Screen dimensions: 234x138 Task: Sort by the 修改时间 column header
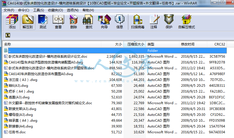point(193,44)
